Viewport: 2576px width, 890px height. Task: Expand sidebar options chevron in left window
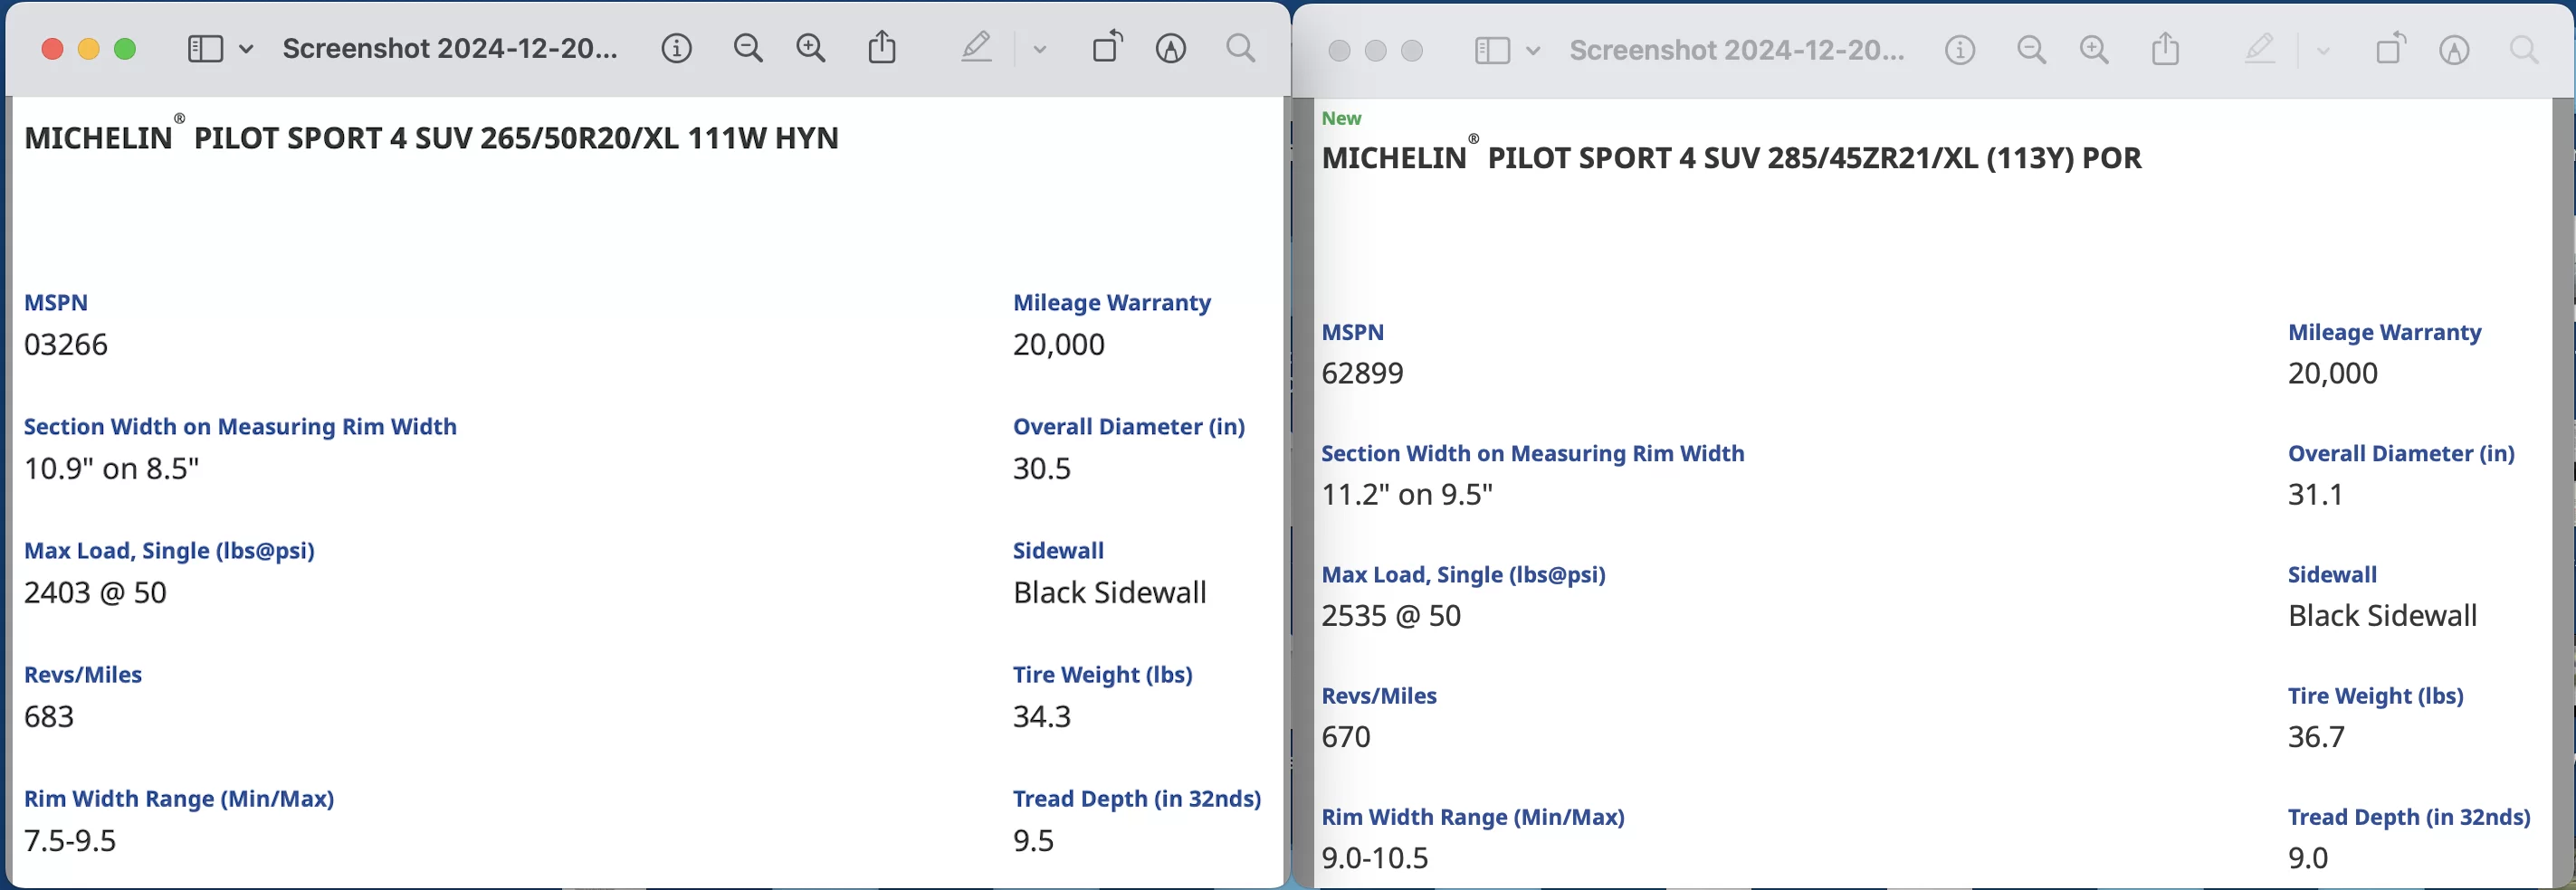pyautogui.click(x=246, y=49)
